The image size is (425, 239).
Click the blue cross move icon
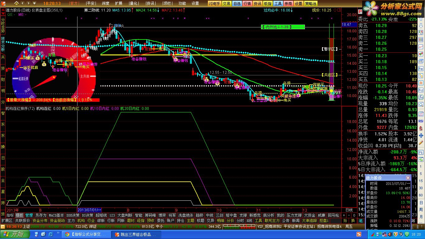(x=421, y=135)
